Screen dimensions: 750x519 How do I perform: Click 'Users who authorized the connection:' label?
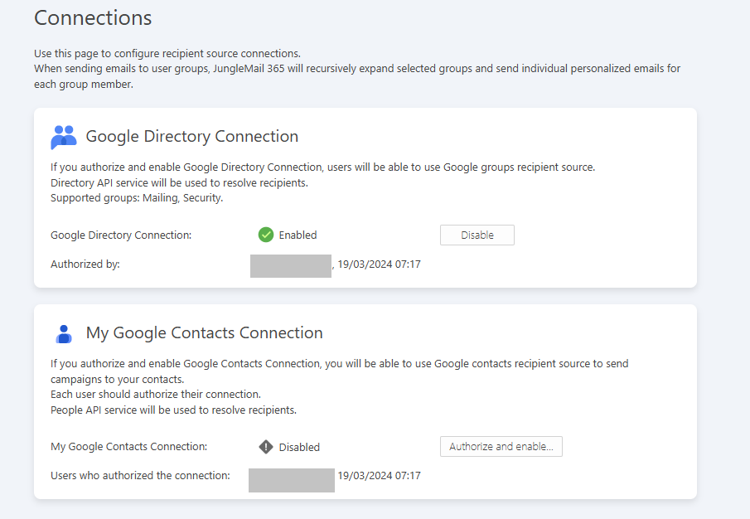(140, 475)
